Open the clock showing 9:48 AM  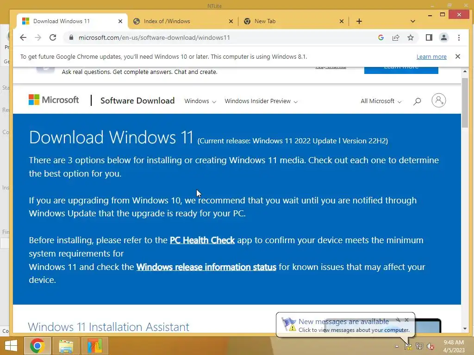[x=454, y=346]
